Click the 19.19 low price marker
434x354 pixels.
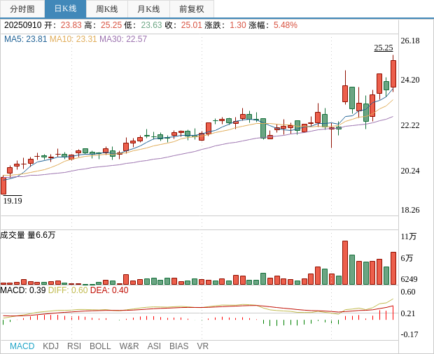13,201
